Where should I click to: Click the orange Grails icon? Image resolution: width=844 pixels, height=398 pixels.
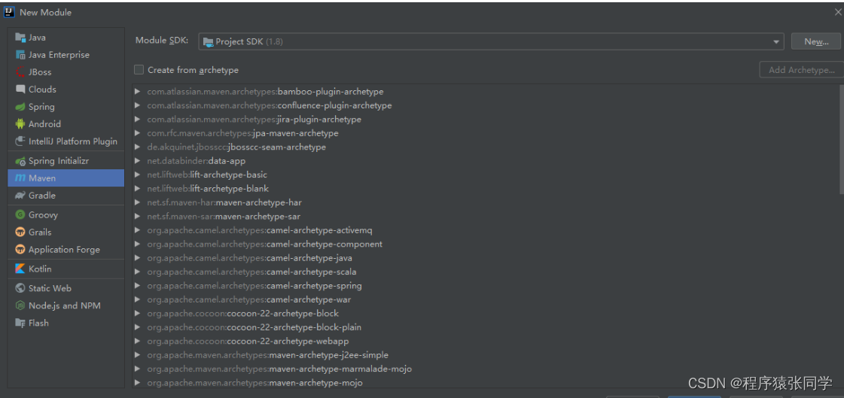point(20,232)
